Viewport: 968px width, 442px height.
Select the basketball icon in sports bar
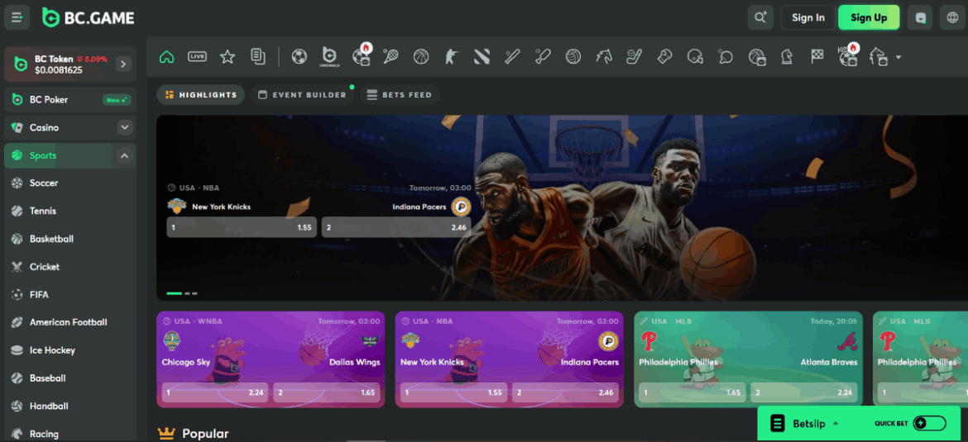[421, 57]
